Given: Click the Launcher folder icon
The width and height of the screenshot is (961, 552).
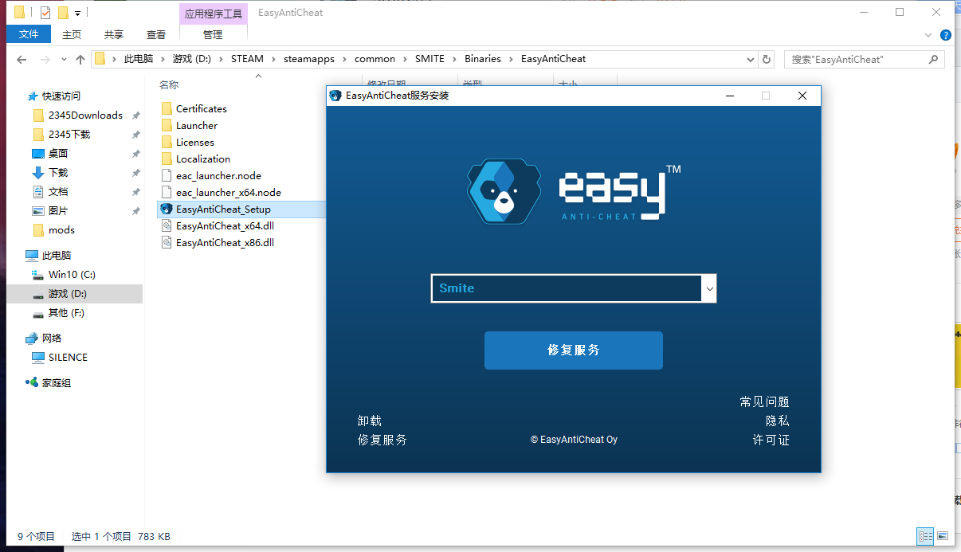Looking at the screenshot, I should (167, 125).
